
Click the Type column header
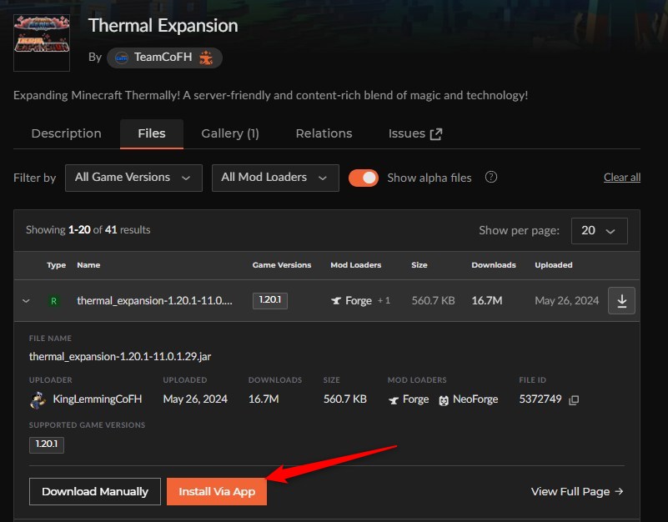click(56, 265)
